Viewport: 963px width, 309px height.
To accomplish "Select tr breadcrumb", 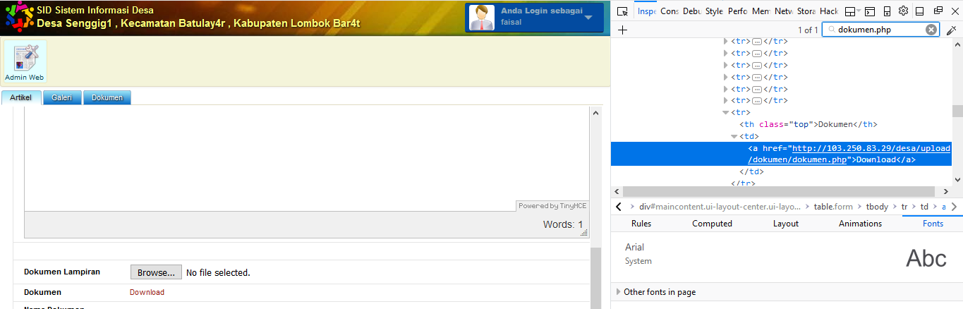I will coord(904,207).
